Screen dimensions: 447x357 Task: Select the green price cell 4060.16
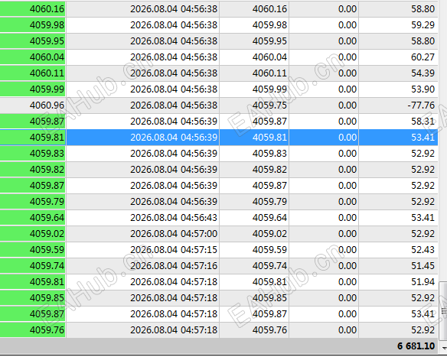click(32, 9)
